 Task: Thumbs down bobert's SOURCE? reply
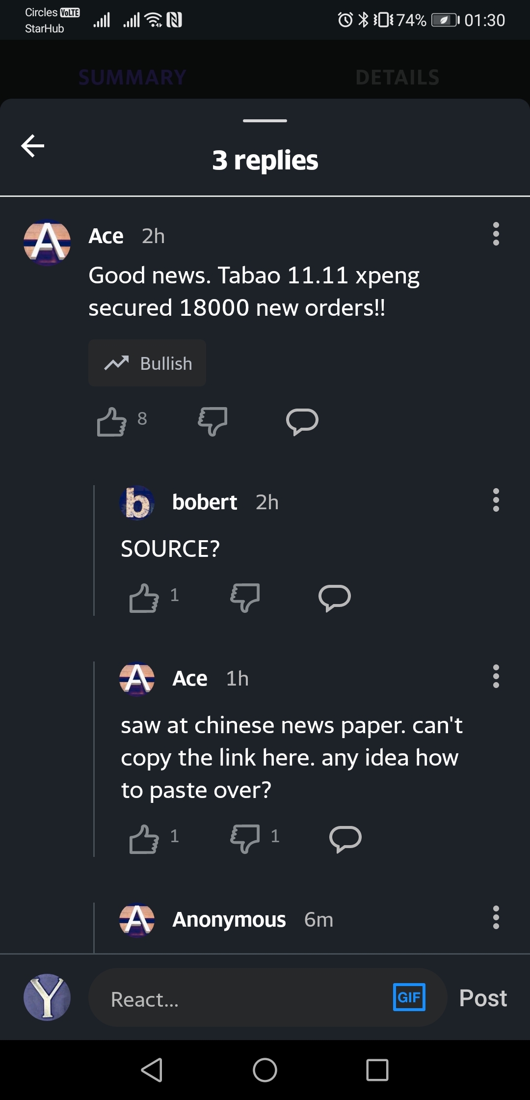[x=245, y=598]
